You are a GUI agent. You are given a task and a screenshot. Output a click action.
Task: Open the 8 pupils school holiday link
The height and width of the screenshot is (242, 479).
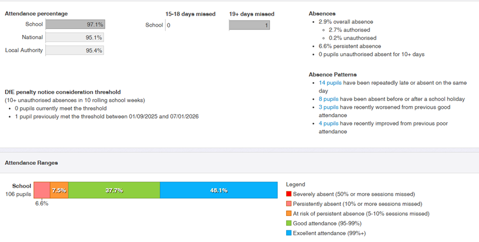(x=328, y=99)
